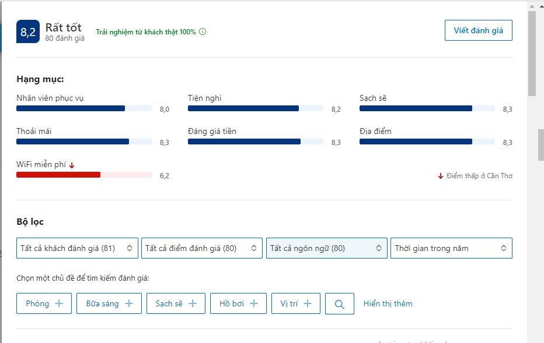
Task: Click the plus icon on Phòng topic
Action: 59,303
